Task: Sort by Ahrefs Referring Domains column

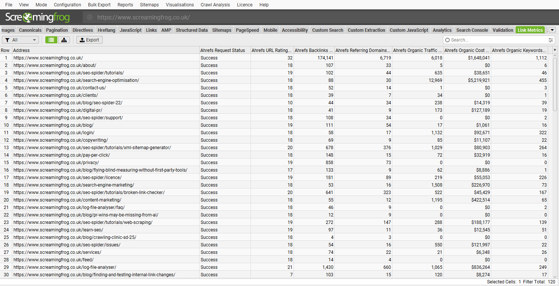Action: click(363, 50)
